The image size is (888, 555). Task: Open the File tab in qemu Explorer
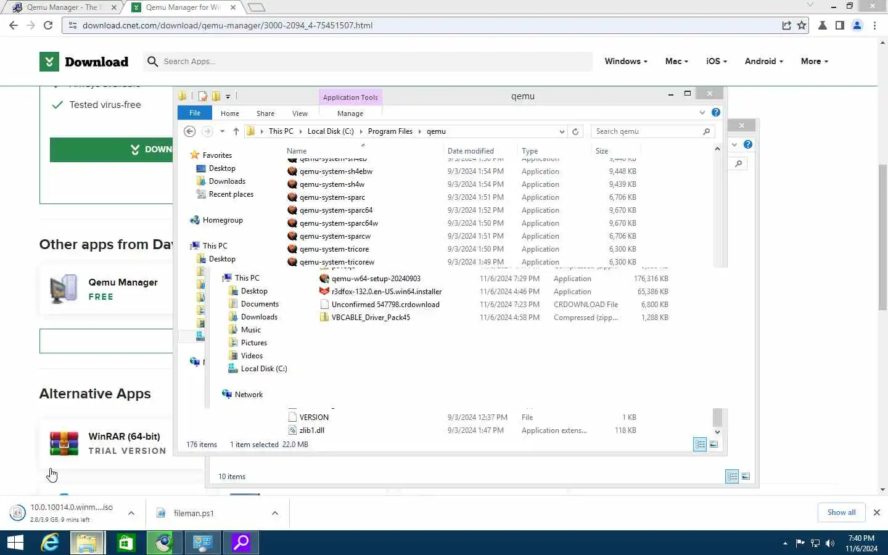[x=195, y=113]
